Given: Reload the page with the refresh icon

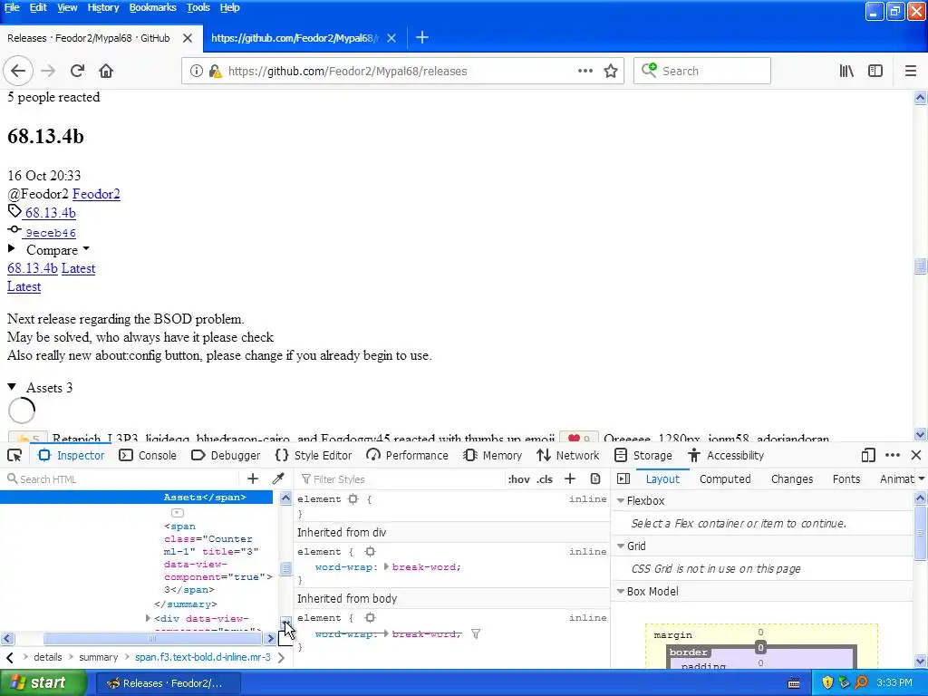Looking at the screenshot, I should [x=77, y=71].
